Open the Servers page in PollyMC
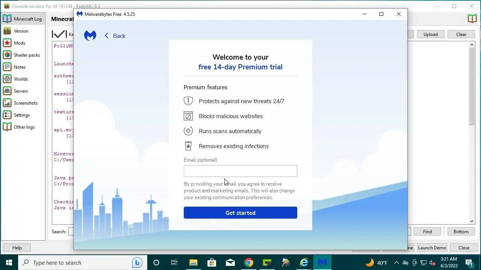Image resolution: width=481 pixels, height=270 pixels. click(x=23, y=91)
